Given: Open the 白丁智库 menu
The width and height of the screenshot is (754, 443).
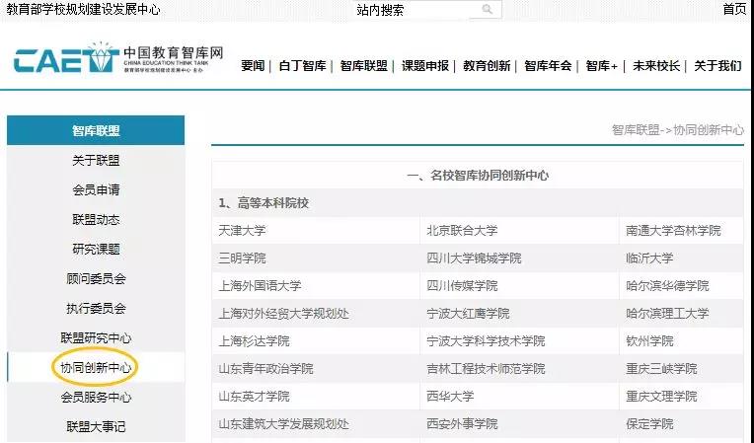Looking at the screenshot, I should tap(302, 66).
